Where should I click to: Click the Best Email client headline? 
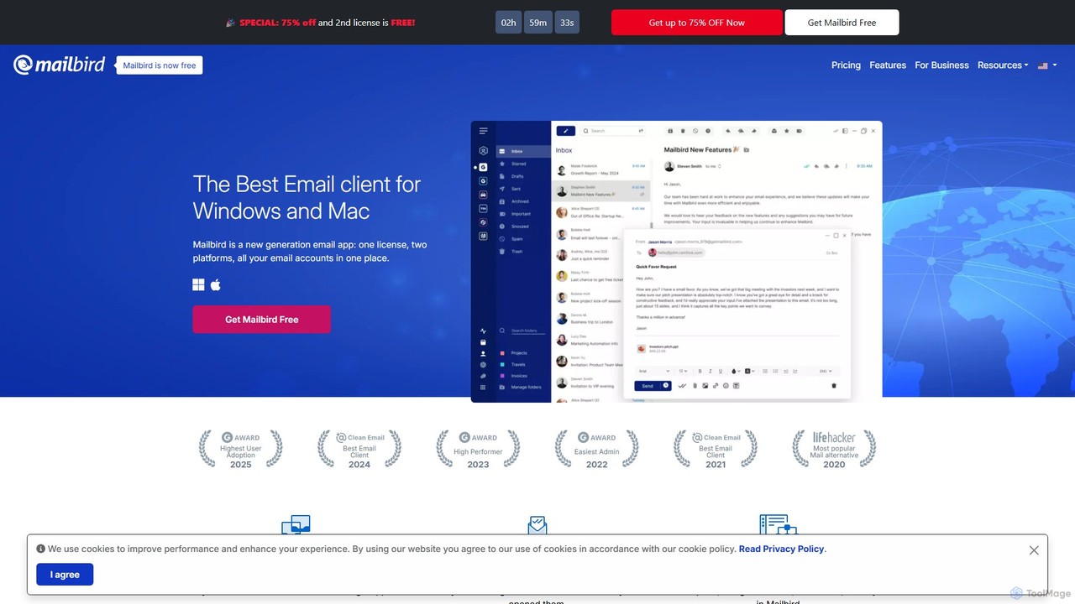coord(307,197)
